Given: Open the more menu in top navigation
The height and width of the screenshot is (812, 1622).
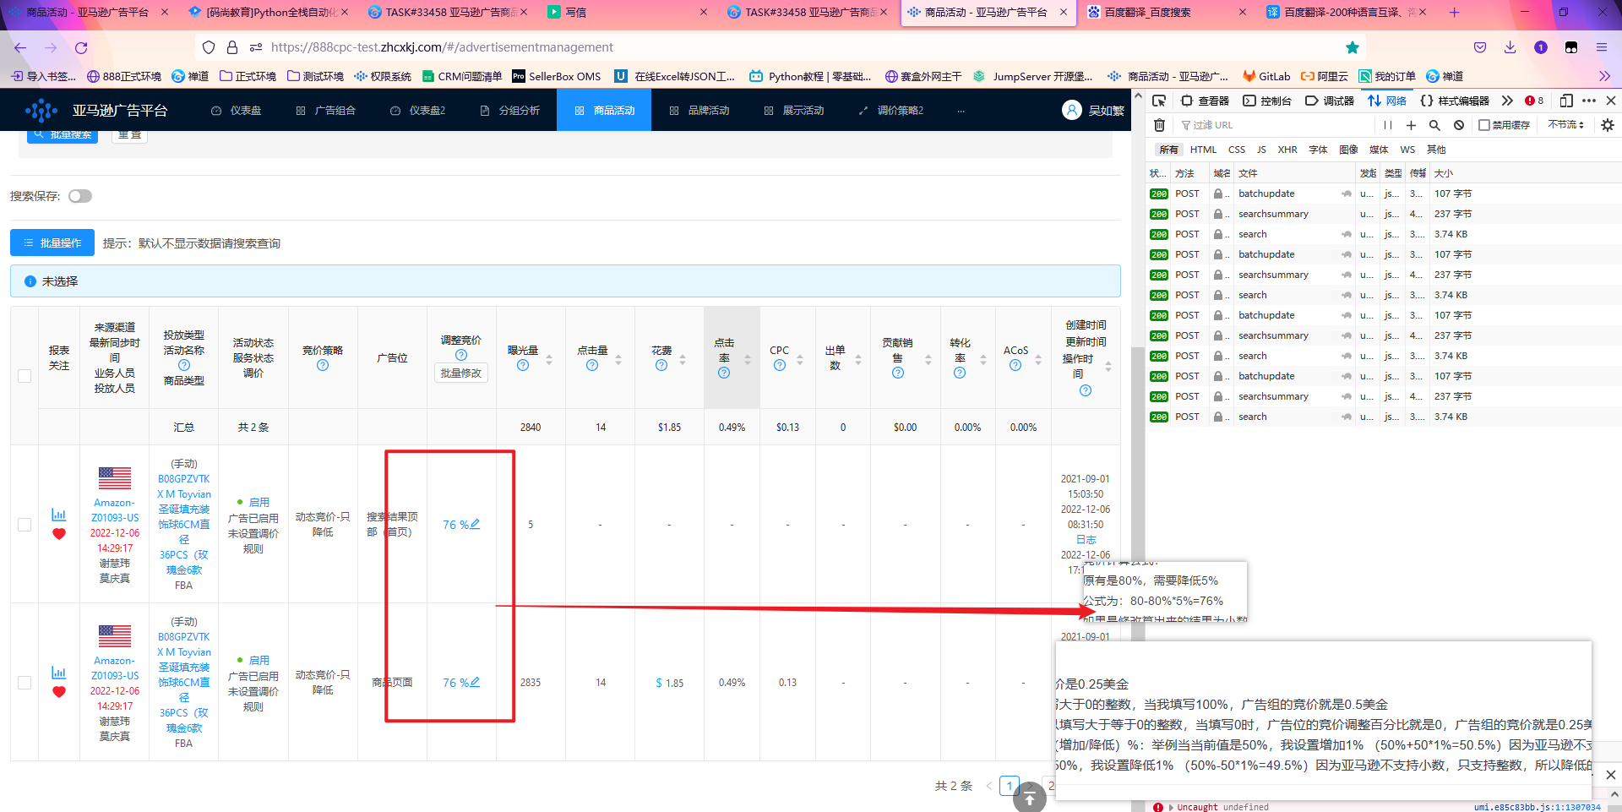Looking at the screenshot, I should coord(961,111).
